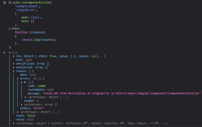The height and width of the screenshot is (127, 202).
Task: Select the value: null row
Action: 25,120
